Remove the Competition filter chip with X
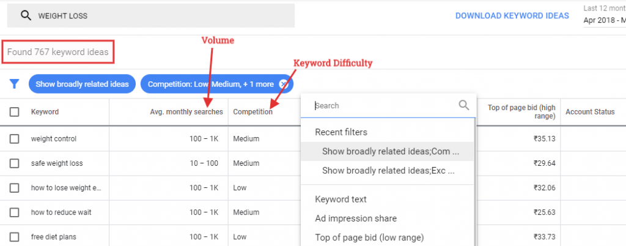The width and height of the screenshot is (626, 246). (x=283, y=84)
